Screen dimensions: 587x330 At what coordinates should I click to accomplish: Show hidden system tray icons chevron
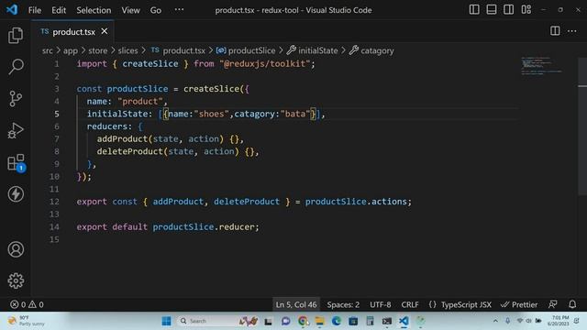[x=495, y=321]
